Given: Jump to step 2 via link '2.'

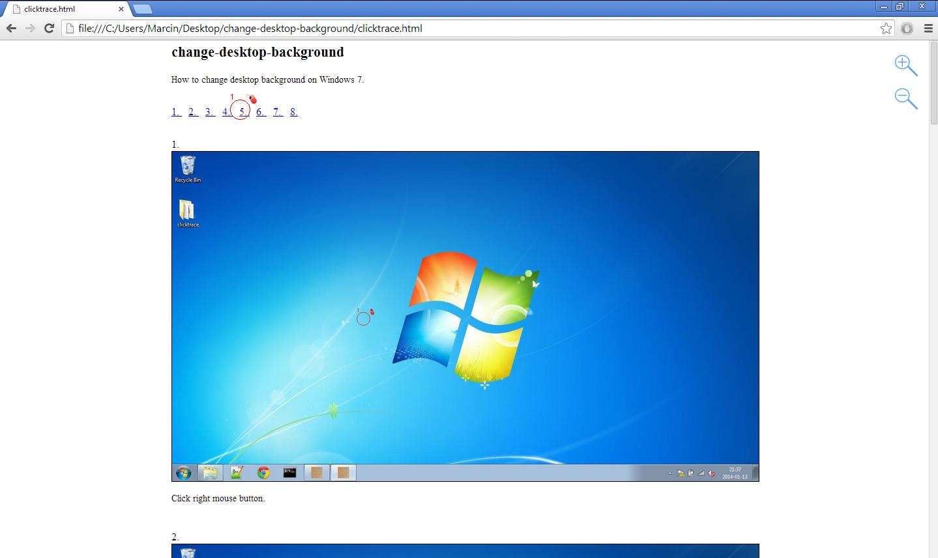Looking at the screenshot, I should (193, 112).
